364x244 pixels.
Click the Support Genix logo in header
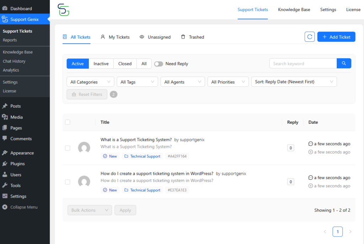click(63, 10)
